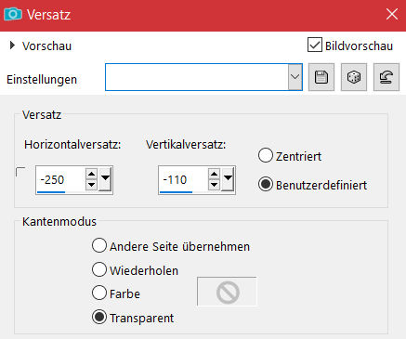Choose Wiederholen edge mode
Image resolution: width=406 pixels, height=339 pixels.
pos(99,269)
